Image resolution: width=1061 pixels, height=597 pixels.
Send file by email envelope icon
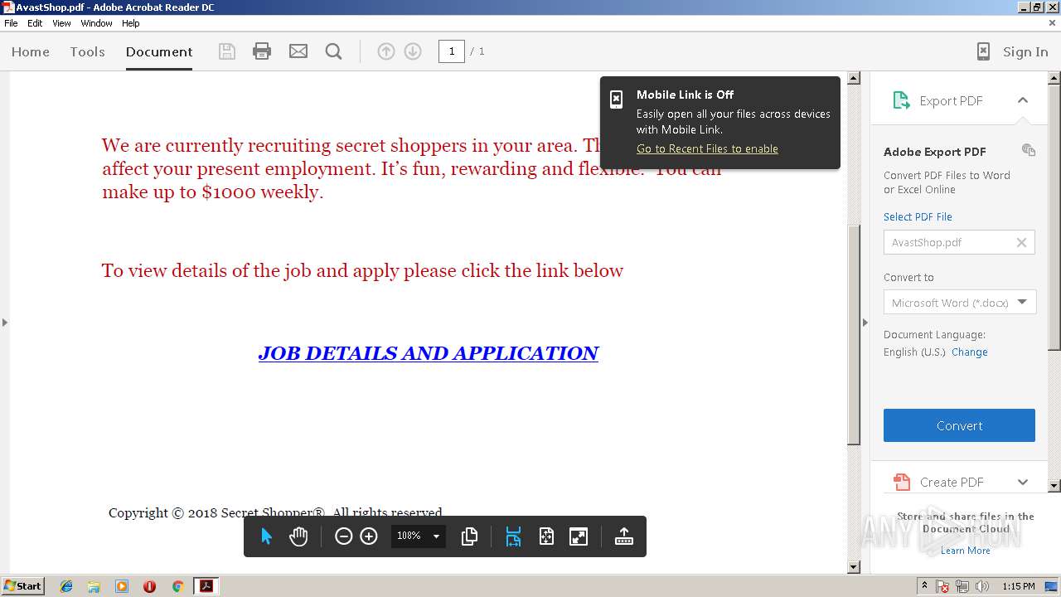298,51
